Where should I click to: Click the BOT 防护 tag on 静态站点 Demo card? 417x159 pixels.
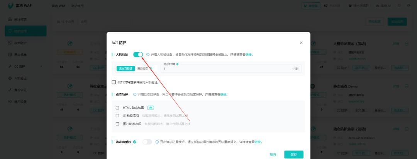[361, 110]
